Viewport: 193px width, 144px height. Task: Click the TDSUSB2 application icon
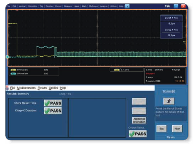(x=7, y=88)
